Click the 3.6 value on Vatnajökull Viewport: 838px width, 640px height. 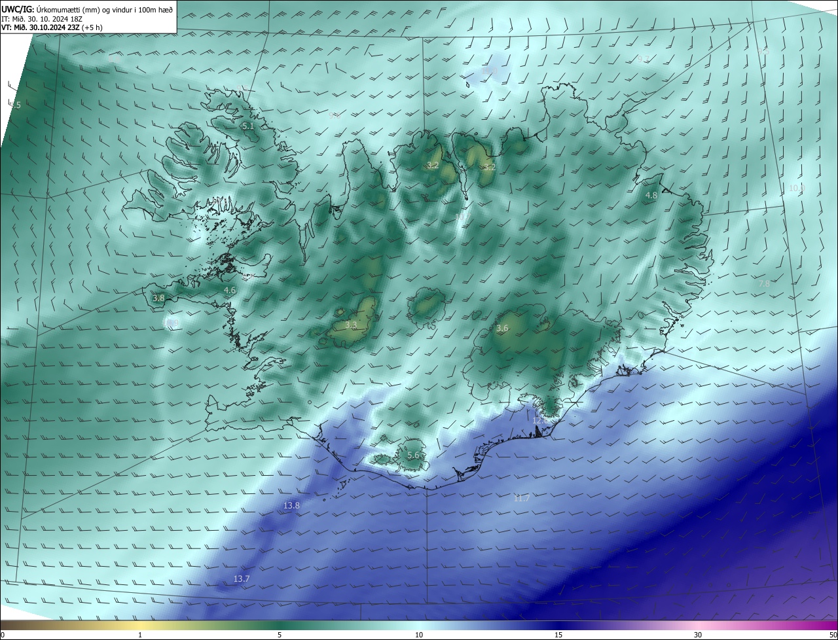point(502,329)
